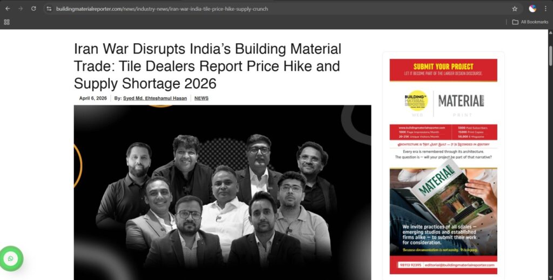This screenshot has height=280, width=553.
Task: Open the NEWS category link
Action: coord(201,98)
